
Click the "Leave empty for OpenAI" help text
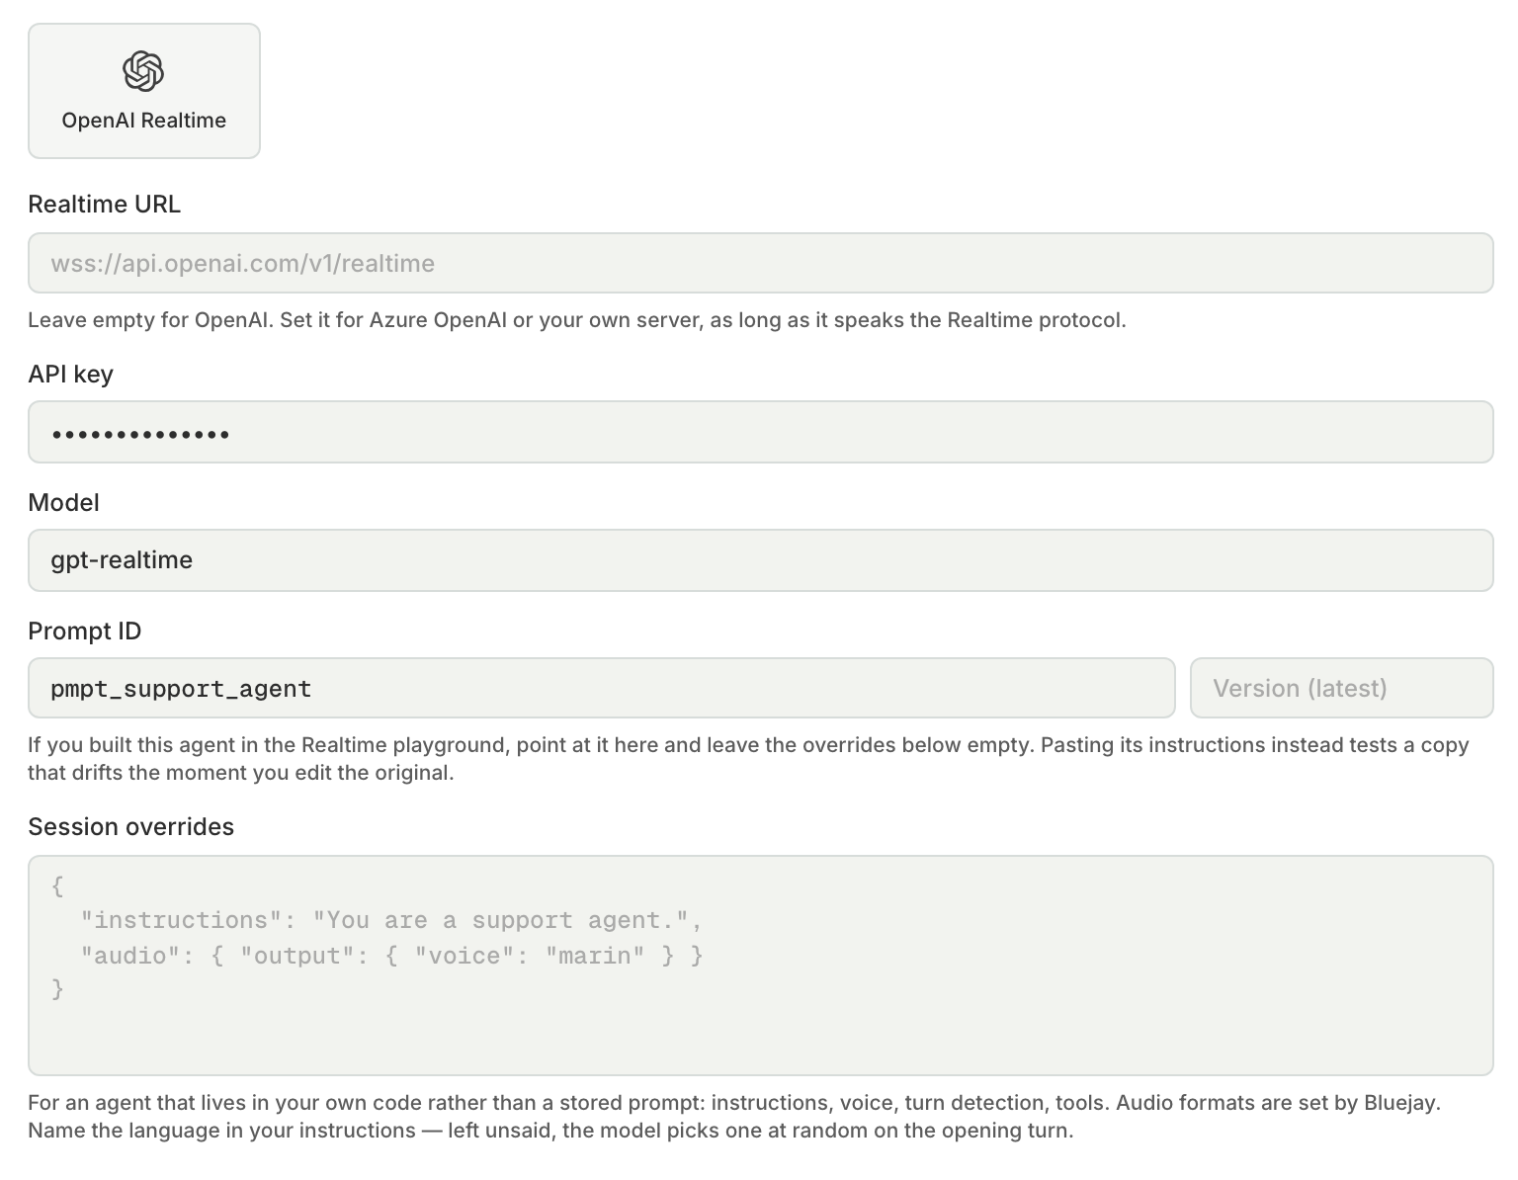point(577,320)
